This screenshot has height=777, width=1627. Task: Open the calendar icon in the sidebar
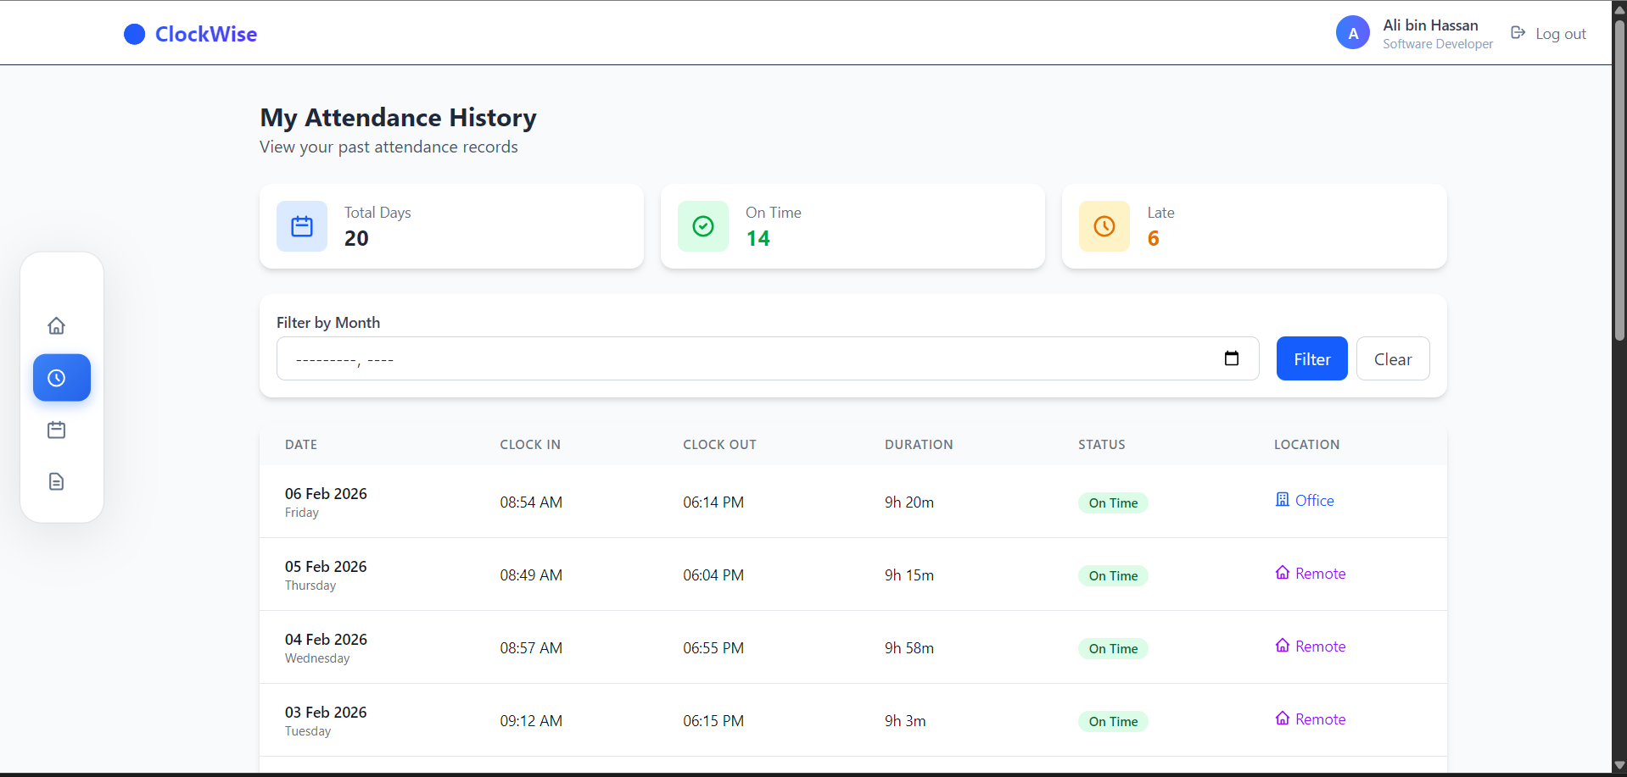56,430
